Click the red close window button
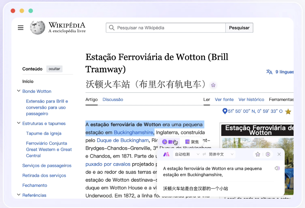This screenshot has height=208, width=305. tap(13, 11)
